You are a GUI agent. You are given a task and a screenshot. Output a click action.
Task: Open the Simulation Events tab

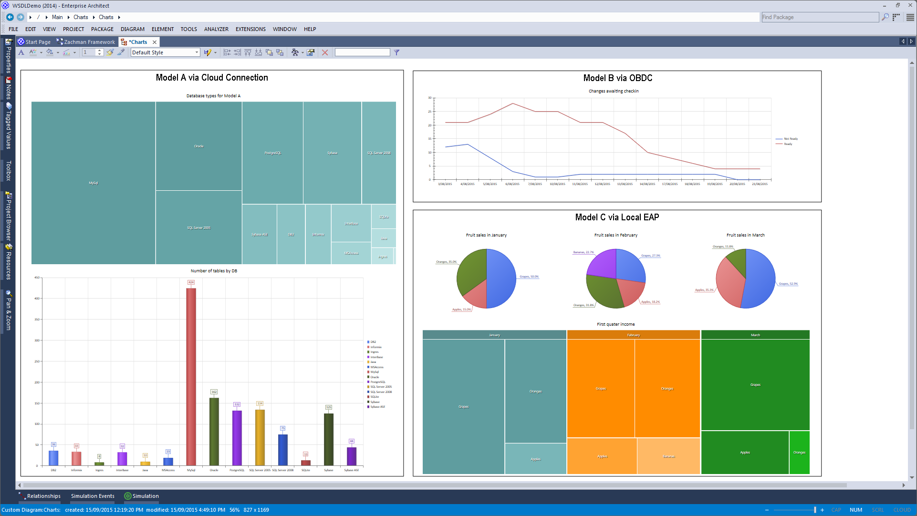93,496
